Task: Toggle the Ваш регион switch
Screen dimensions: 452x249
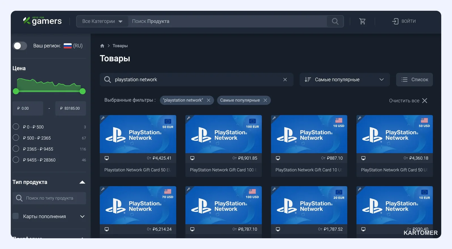Action: (x=20, y=46)
